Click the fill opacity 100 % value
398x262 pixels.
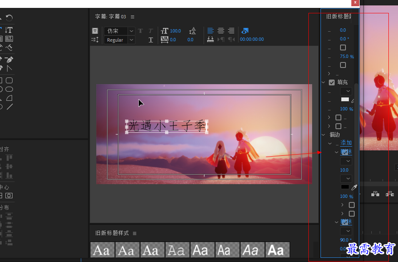pos(346,109)
